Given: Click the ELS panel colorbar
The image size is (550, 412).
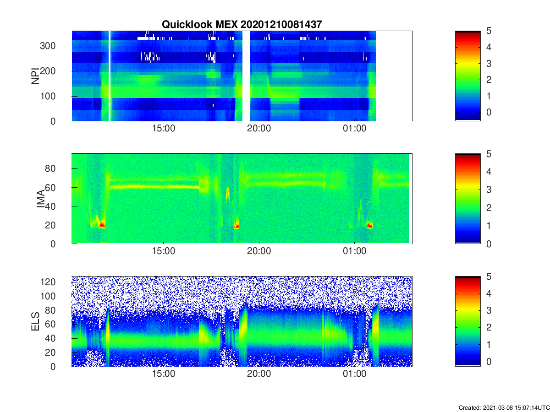Looking at the screenshot, I should (467, 321).
